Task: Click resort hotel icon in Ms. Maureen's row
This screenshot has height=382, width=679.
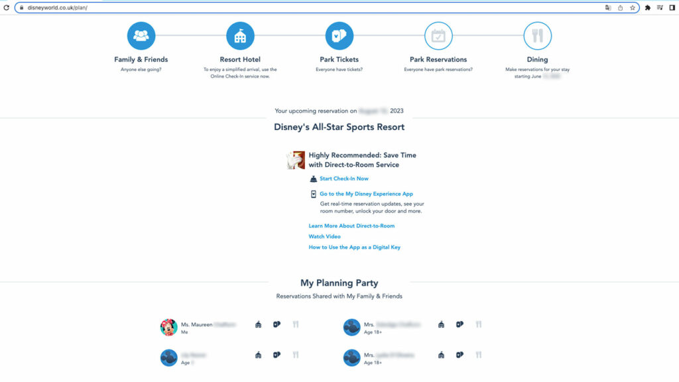Action: (258, 324)
